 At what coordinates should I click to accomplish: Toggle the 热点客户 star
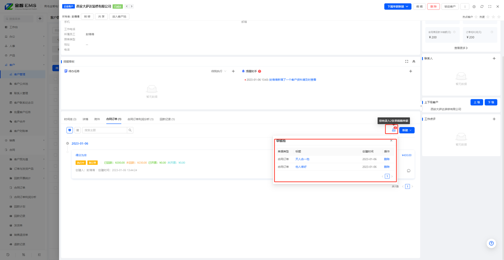click(476, 17)
